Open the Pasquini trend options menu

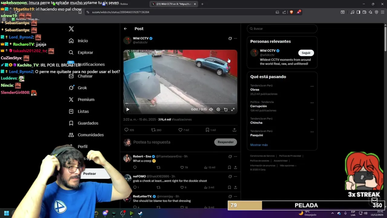click(x=312, y=132)
